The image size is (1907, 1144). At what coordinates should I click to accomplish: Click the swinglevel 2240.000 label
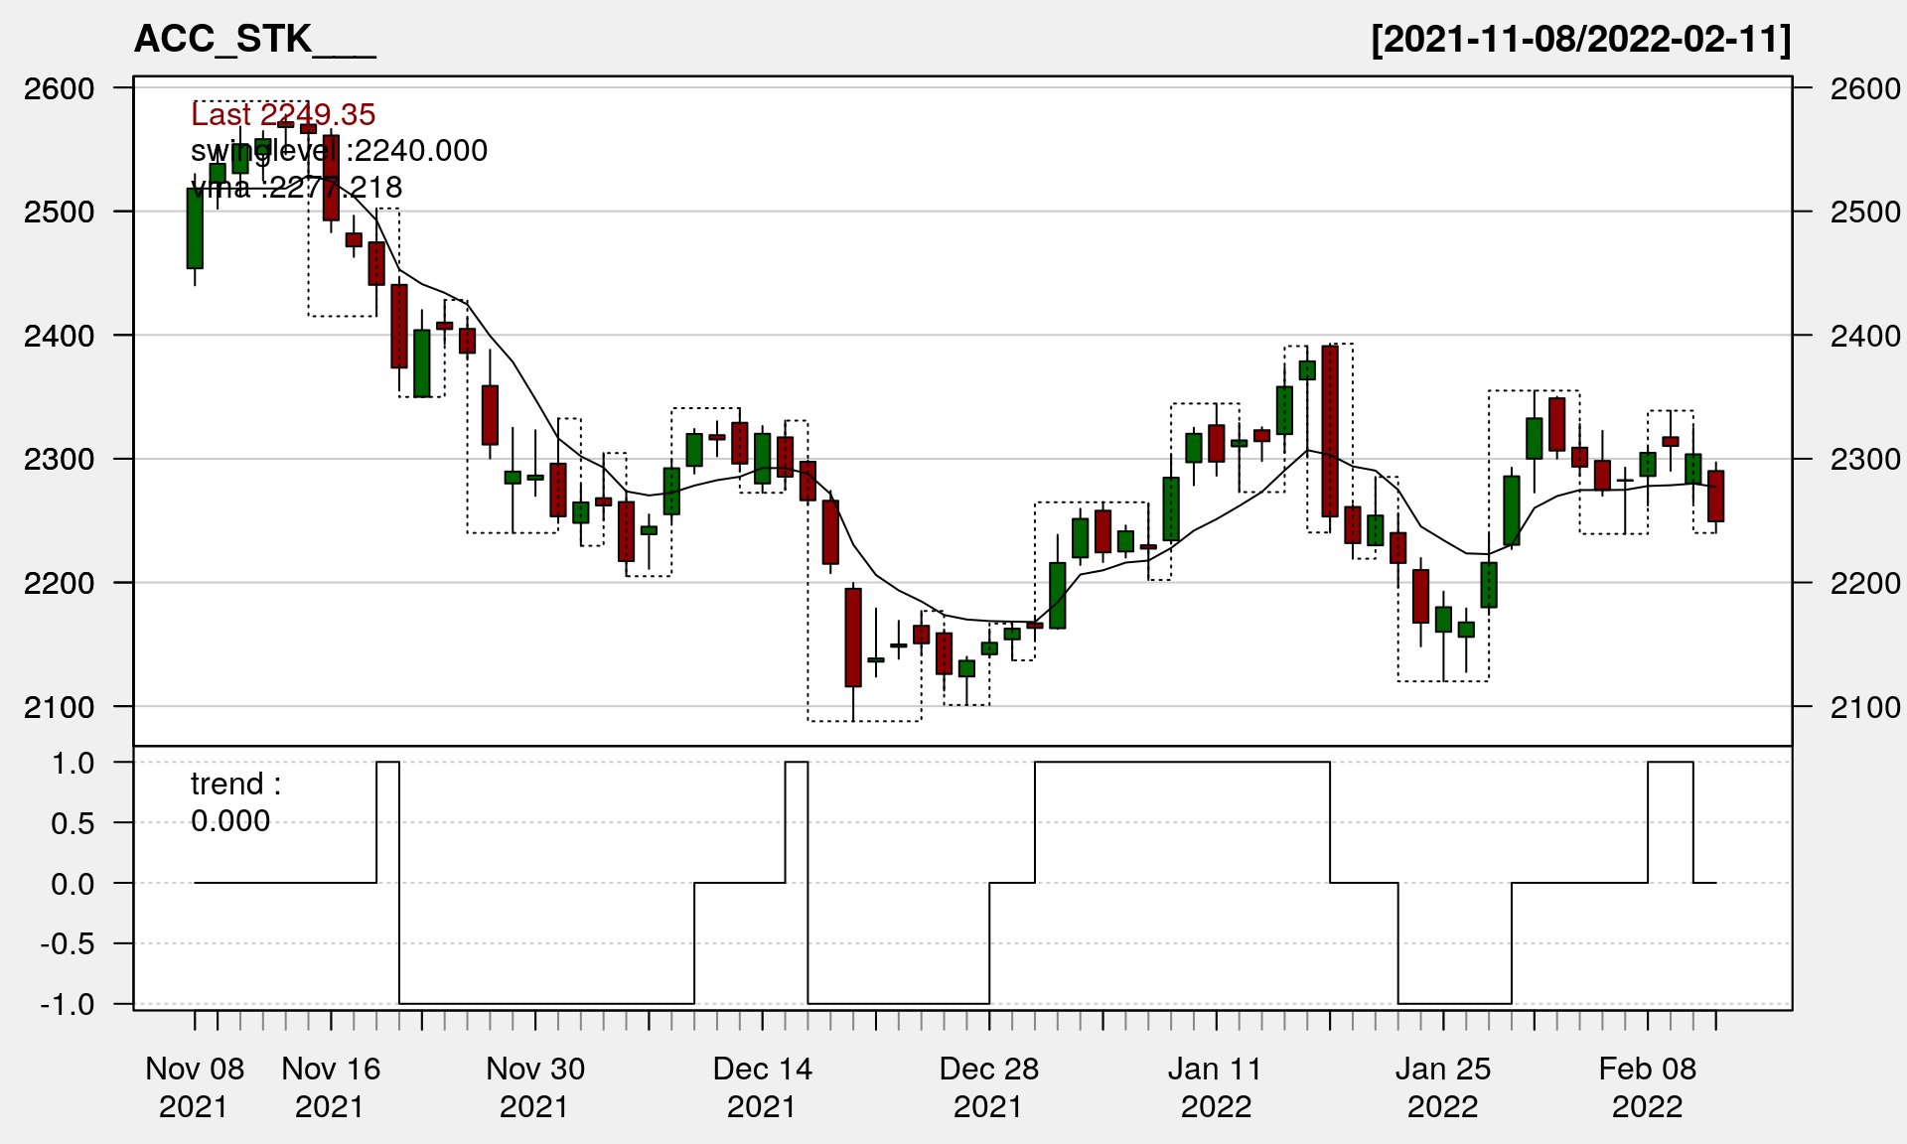pos(339,151)
